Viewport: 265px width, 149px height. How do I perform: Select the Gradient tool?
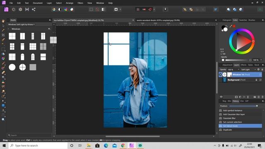[3, 59]
